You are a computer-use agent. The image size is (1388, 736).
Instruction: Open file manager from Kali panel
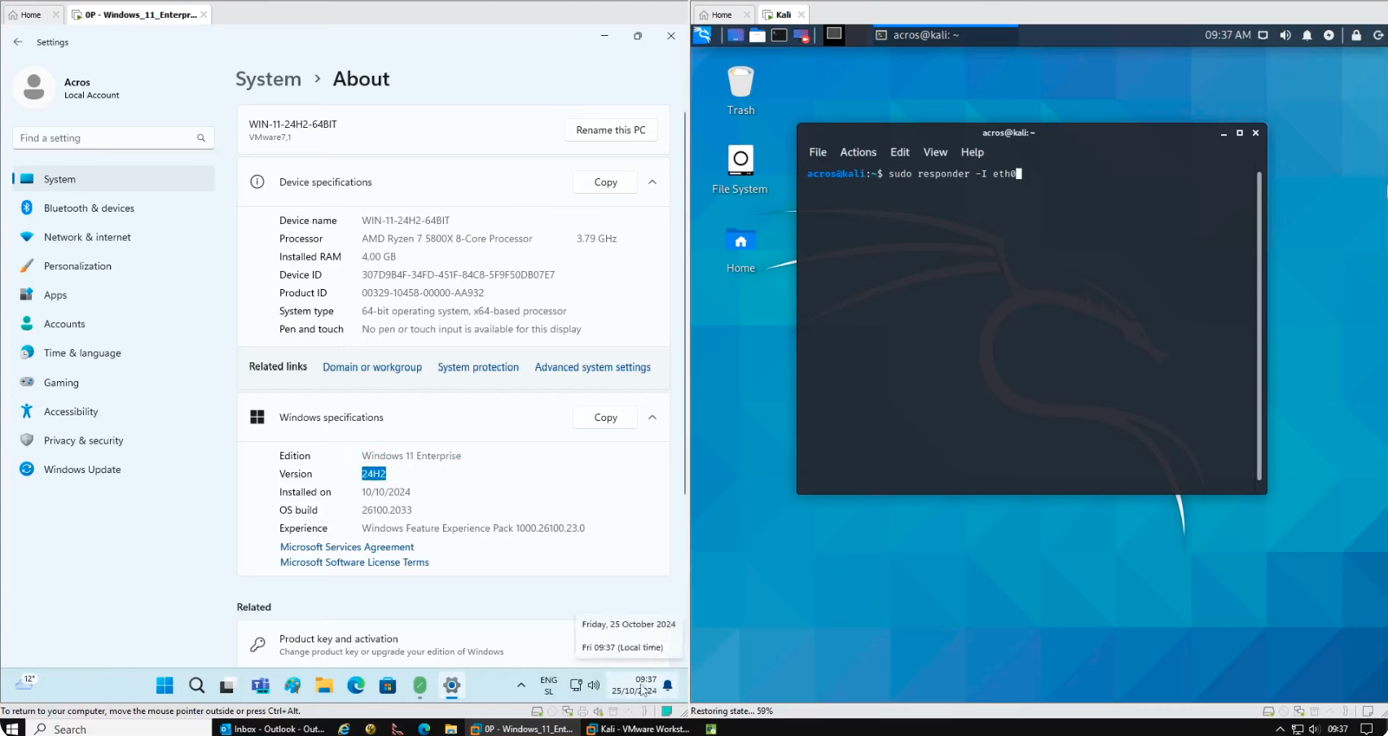click(x=758, y=35)
